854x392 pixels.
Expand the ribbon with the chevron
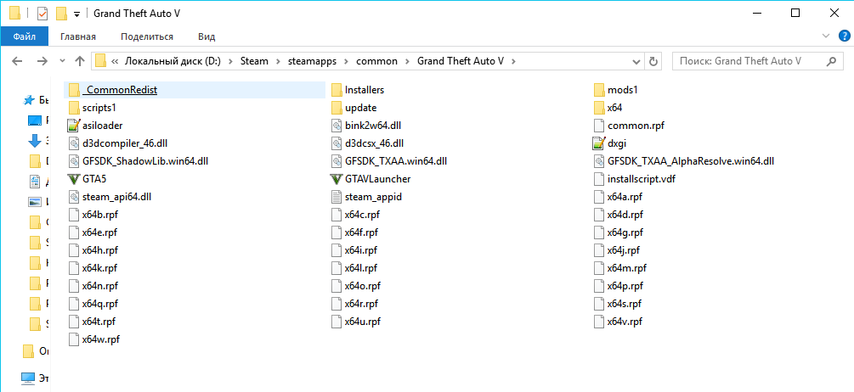(825, 36)
